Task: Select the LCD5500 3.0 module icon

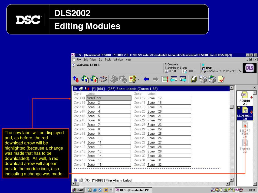Action: (x=245, y=113)
